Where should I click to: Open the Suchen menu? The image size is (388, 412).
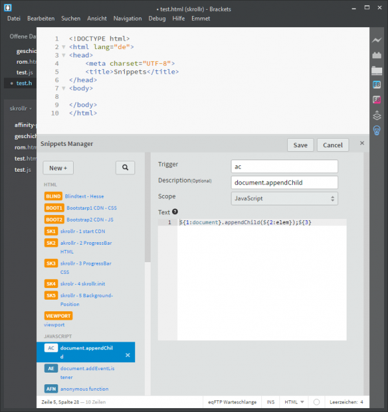coord(70,18)
